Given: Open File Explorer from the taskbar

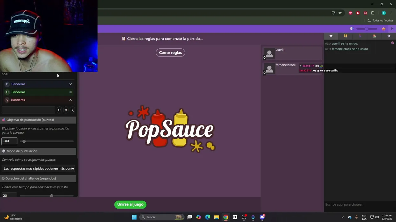Looking at the screenshot, I should tap(217, 217).
